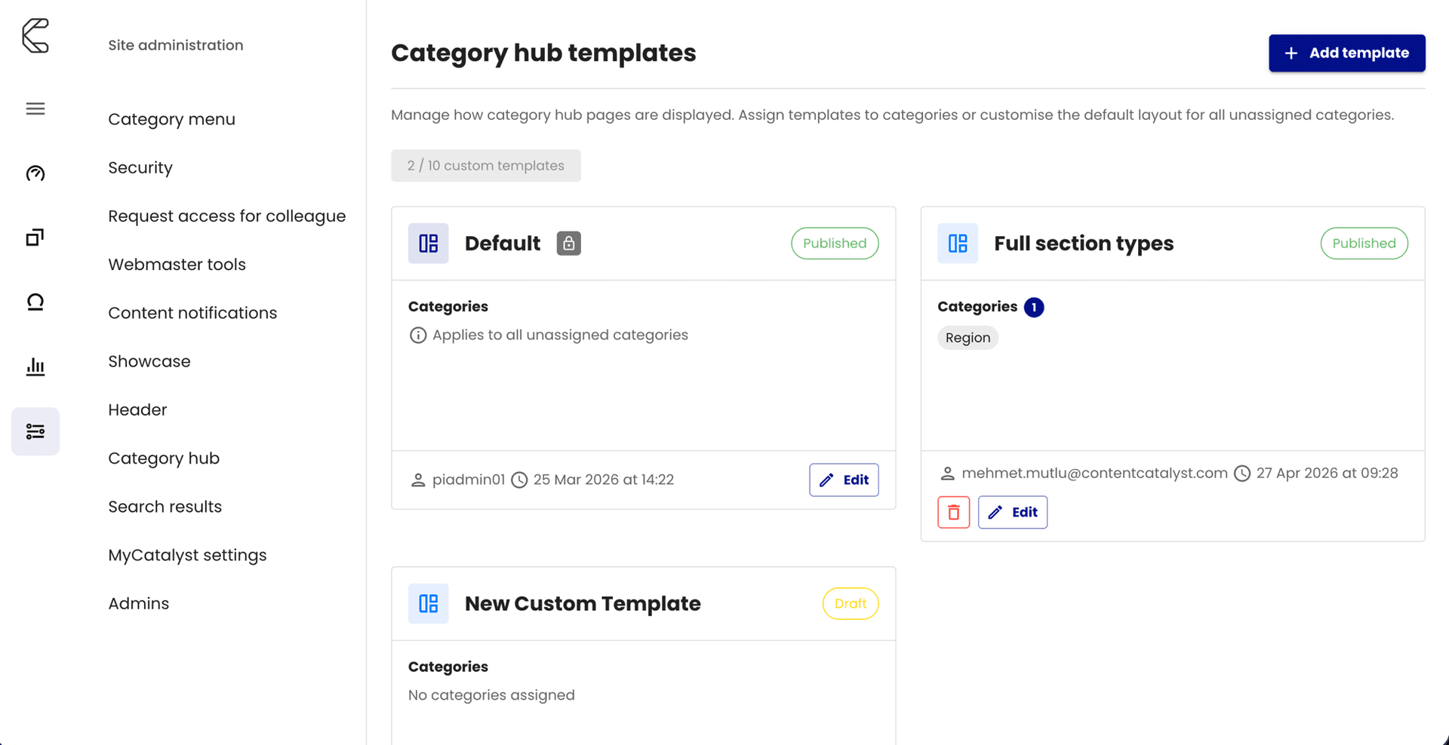This screenshot has width=1449, height=745.
Task: Click Draft badge on New Custom Template
Action: pos(851,603)
